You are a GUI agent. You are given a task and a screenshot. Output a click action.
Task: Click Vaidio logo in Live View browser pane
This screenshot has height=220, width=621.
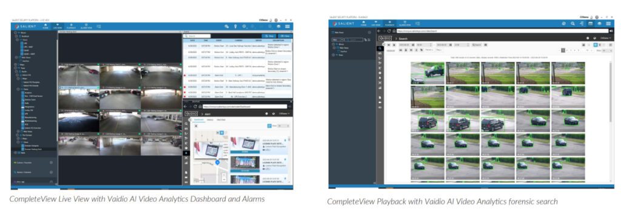(191, 113)
